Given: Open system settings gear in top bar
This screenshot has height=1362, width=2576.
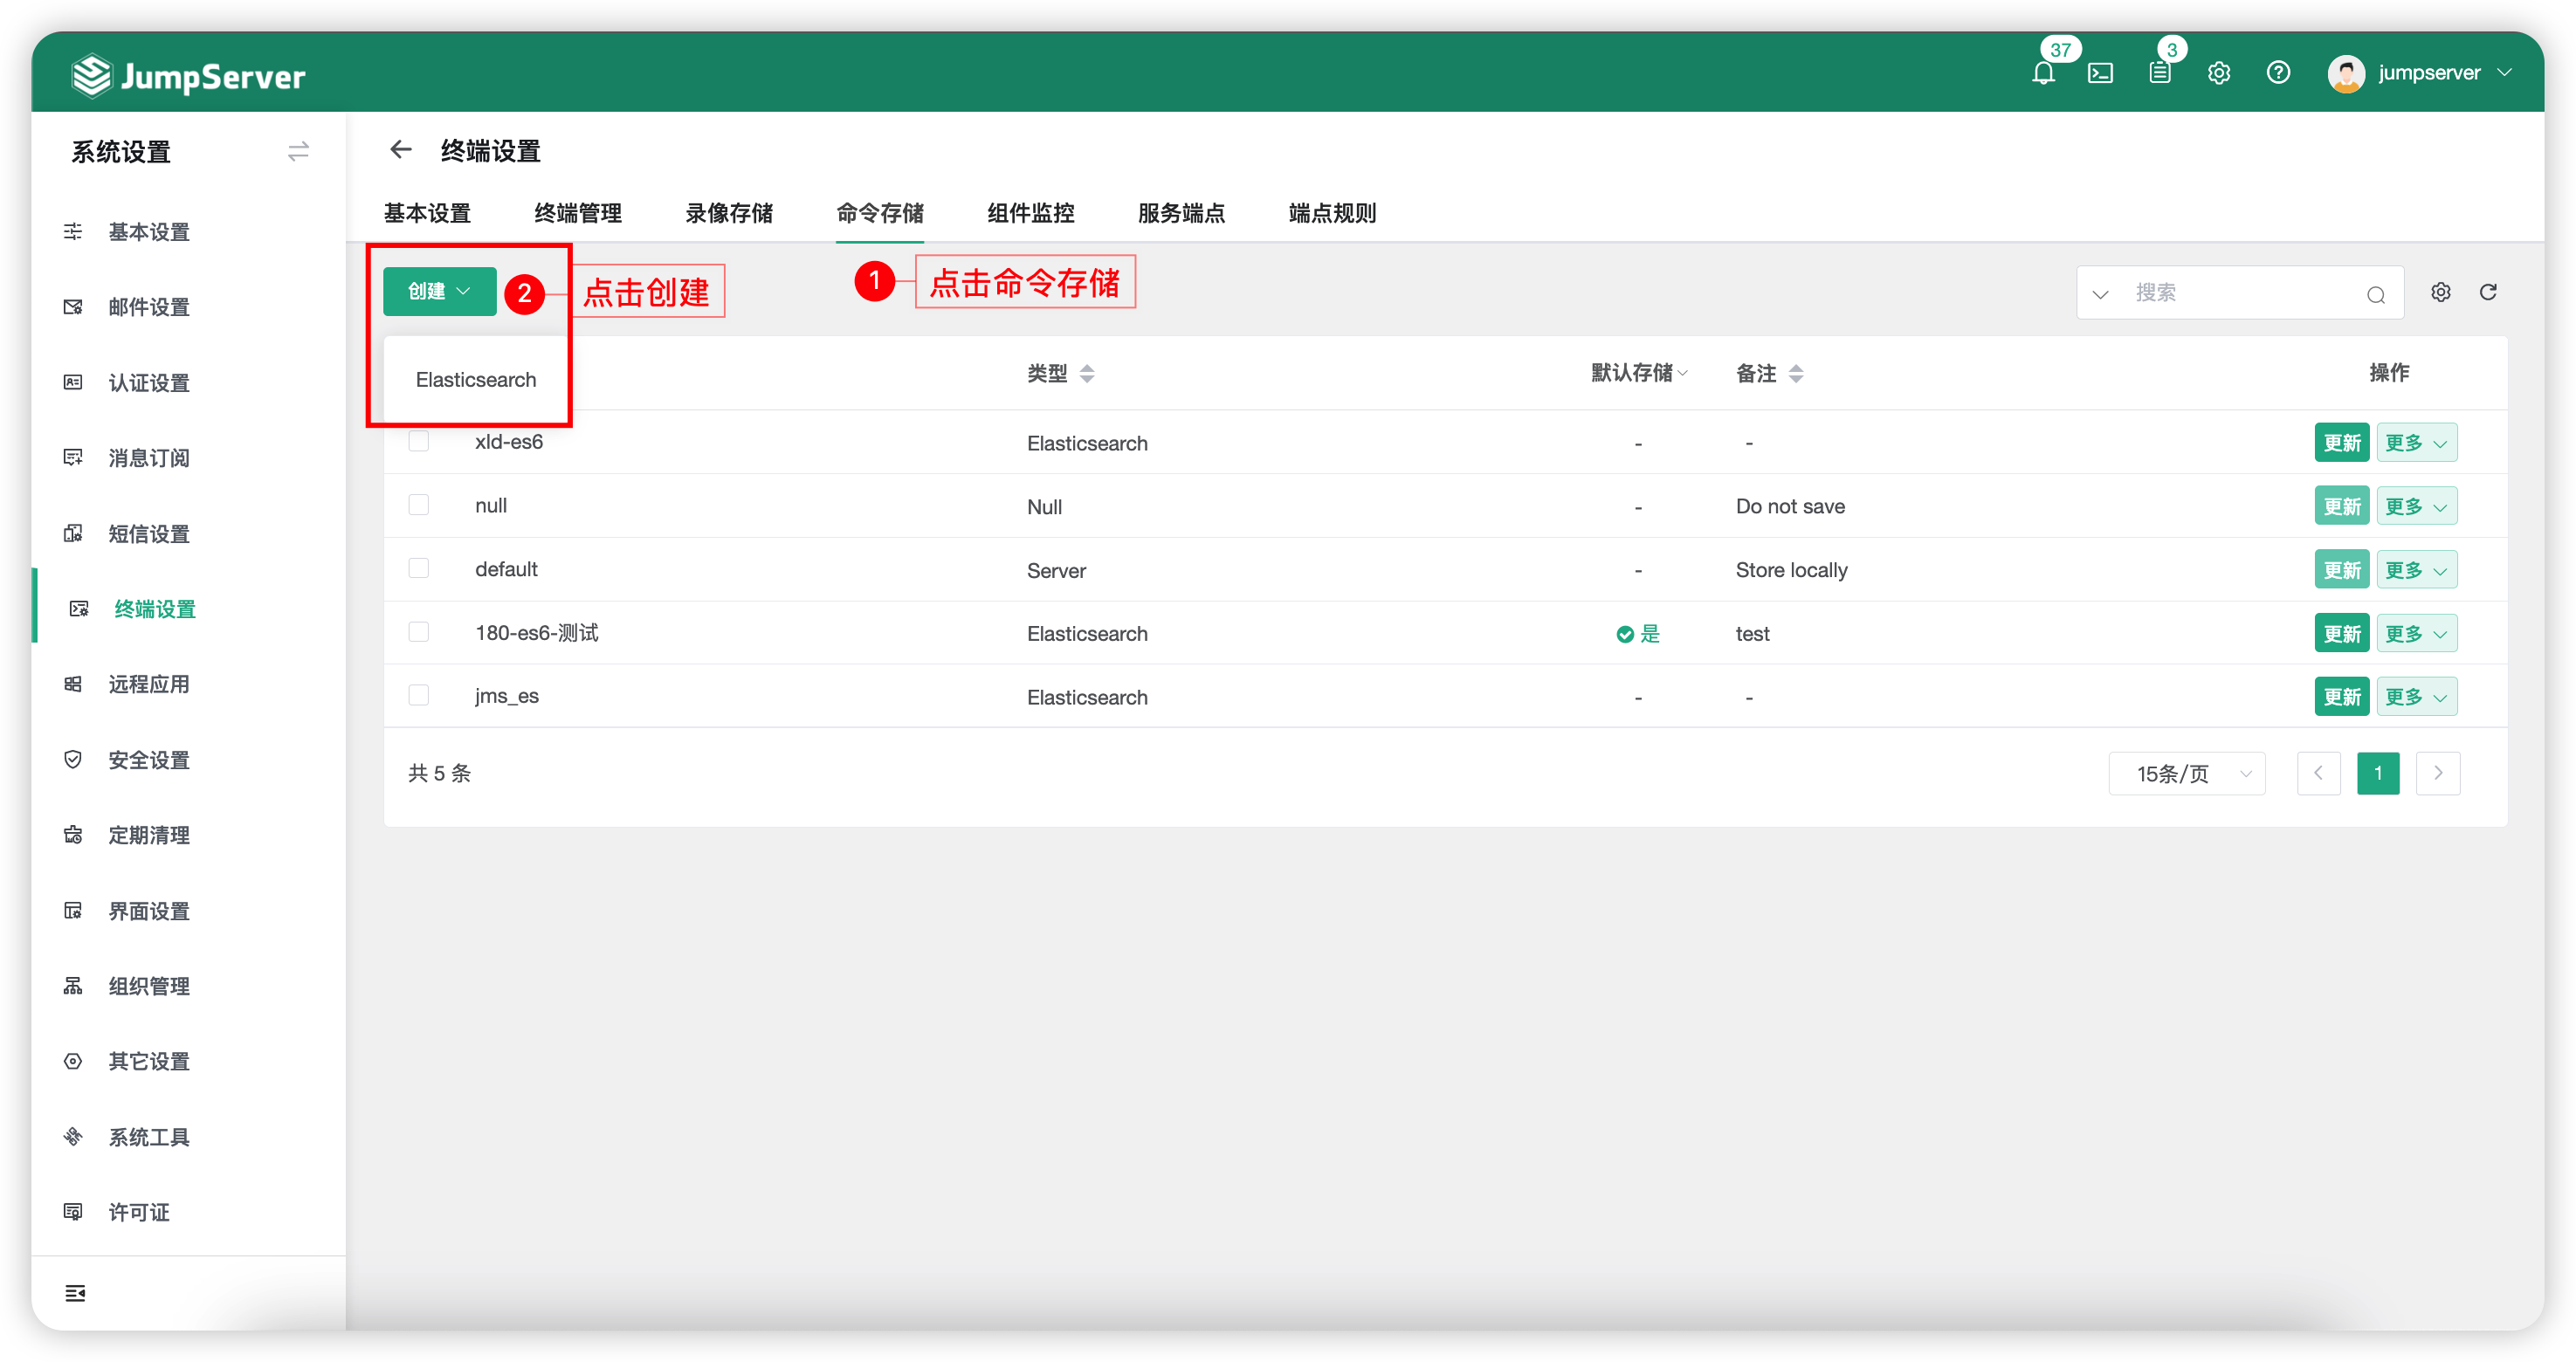Looking at the screenshot, I should point(2219,72).
